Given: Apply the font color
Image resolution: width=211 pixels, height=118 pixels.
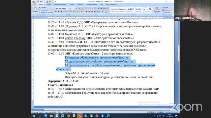Looking at the screenshot, I should coord(81,12).
